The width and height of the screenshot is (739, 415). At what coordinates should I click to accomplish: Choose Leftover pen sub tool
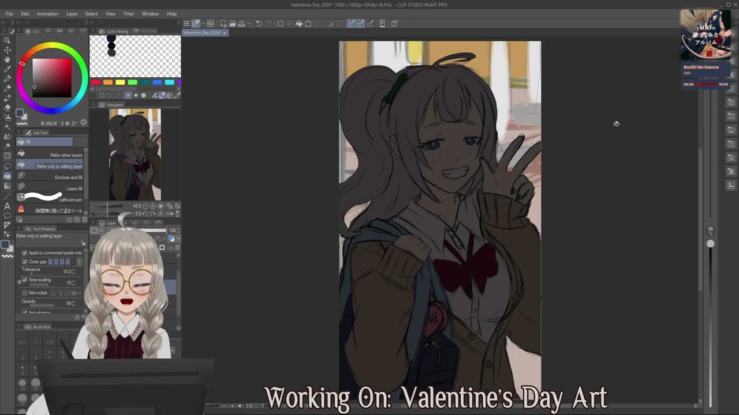50,198
